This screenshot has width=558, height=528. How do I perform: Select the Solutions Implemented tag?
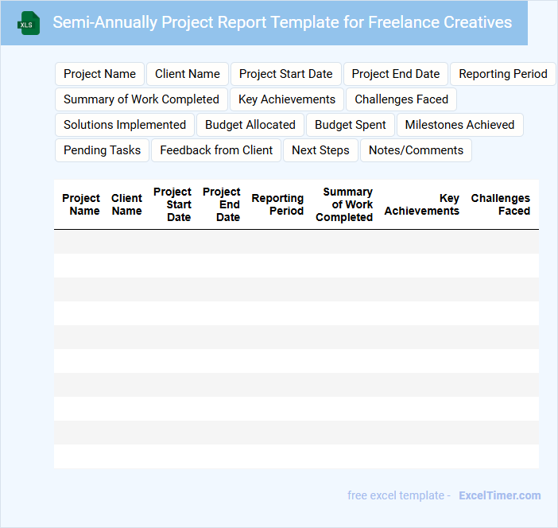click(x=125, y=125)
